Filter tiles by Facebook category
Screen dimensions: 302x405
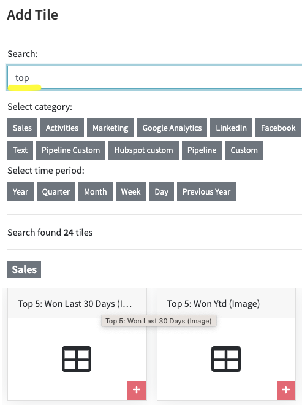[279, 128]
